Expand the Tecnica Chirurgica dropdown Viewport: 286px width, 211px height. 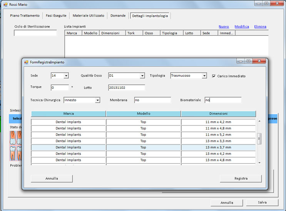pos(97,100)
